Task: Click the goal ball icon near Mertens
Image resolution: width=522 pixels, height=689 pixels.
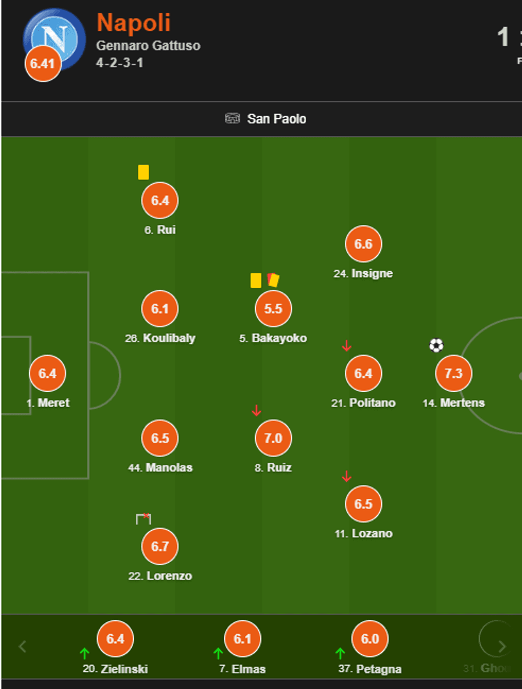Action: click(436, 346)
